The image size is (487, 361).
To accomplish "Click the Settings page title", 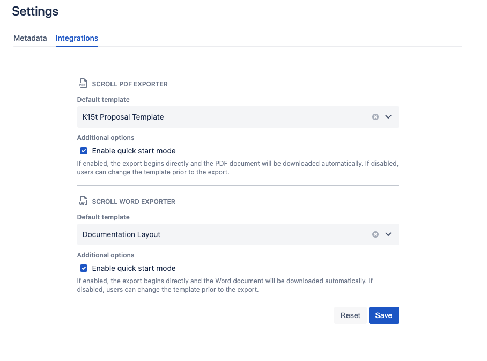I will coord(35,11).
